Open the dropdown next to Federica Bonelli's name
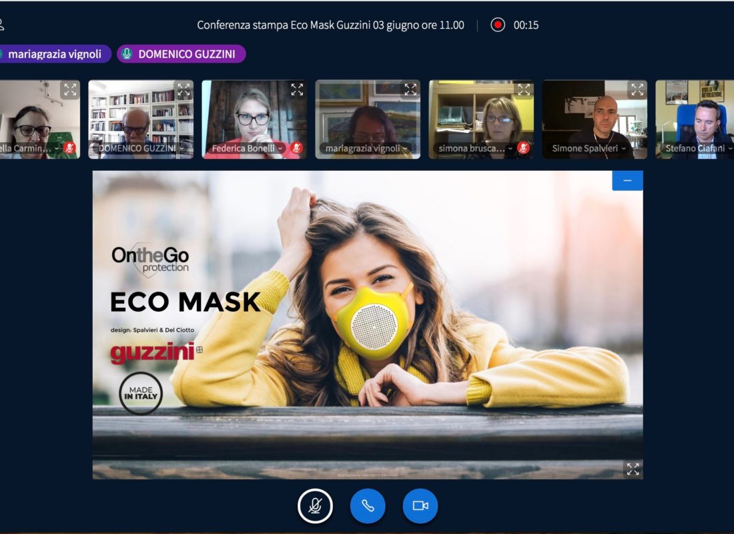Viewport: 734px width, 534px height. click(280, 148)
